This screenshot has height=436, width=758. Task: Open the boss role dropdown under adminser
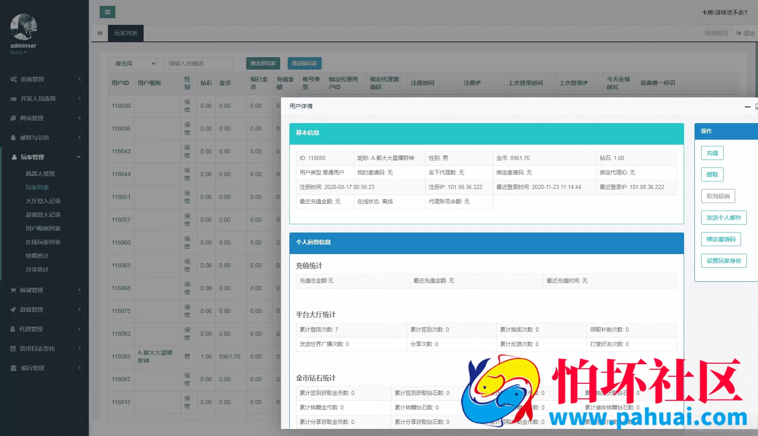pos(18,53)
